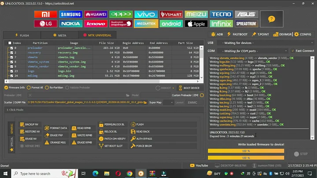Image resolution: width=317 pixels, height=178 pixels.
Task: Toggle the select-all Index checkbox
Action: pos(10,43)
